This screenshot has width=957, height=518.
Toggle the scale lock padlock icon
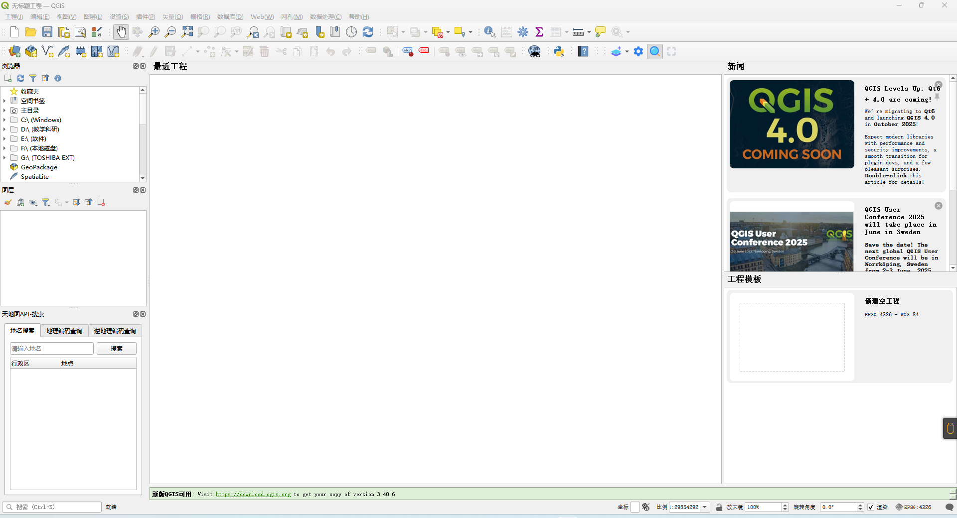coord(719,507)
